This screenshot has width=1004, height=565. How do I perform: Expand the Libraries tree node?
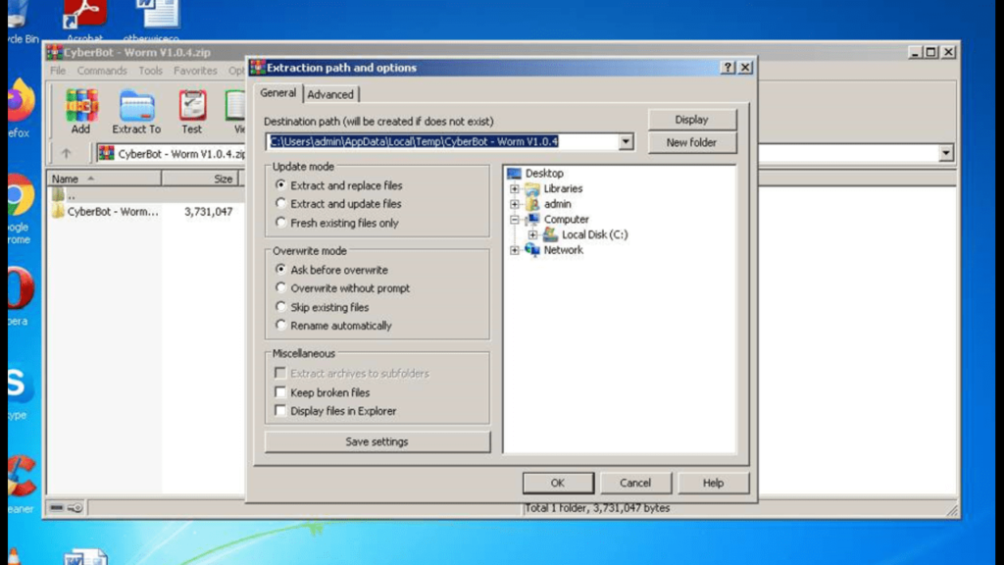pyautogui.click(x=514, y=188)
